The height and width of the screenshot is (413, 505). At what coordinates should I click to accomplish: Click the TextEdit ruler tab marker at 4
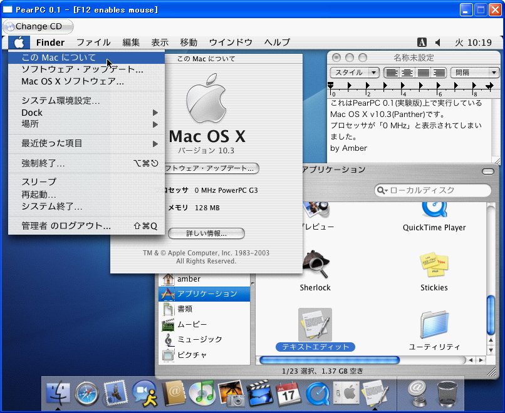[x=403, y=86]
